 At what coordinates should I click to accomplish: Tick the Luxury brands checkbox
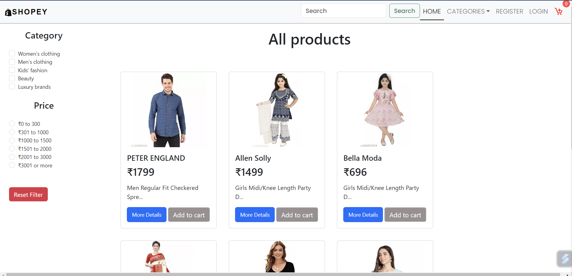pos(12,87)
